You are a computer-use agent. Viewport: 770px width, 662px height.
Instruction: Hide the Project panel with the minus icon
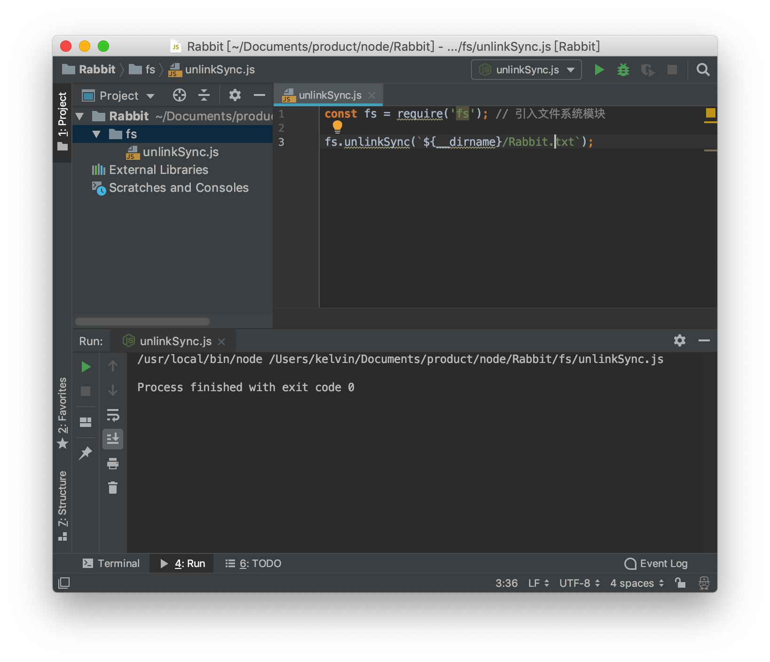259,95
